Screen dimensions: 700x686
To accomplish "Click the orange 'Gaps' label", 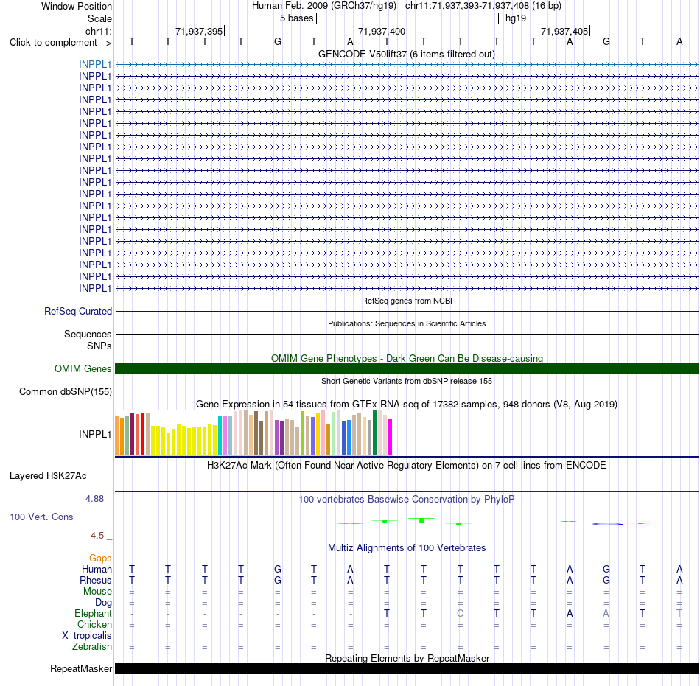I will tap(100, 558).
